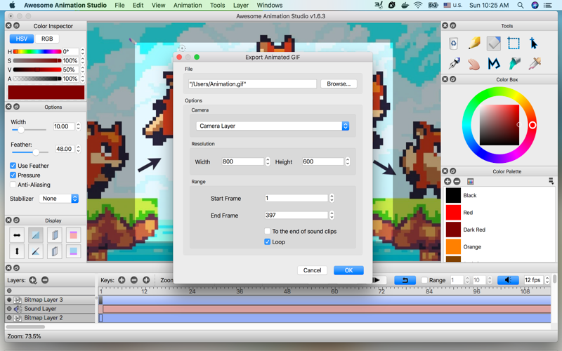
Task: Click the Browse... button
Action: 339,84
